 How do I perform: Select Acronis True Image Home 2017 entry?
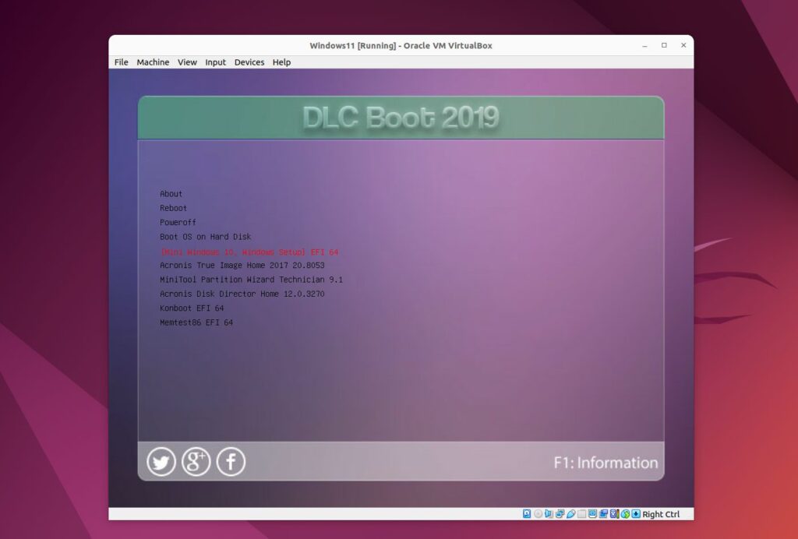[x=242, y=265]
